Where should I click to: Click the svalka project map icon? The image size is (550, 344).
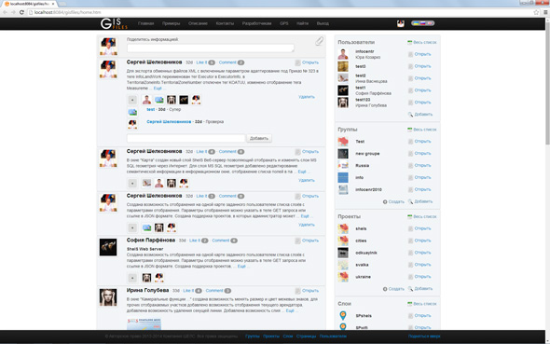point(343,265)
